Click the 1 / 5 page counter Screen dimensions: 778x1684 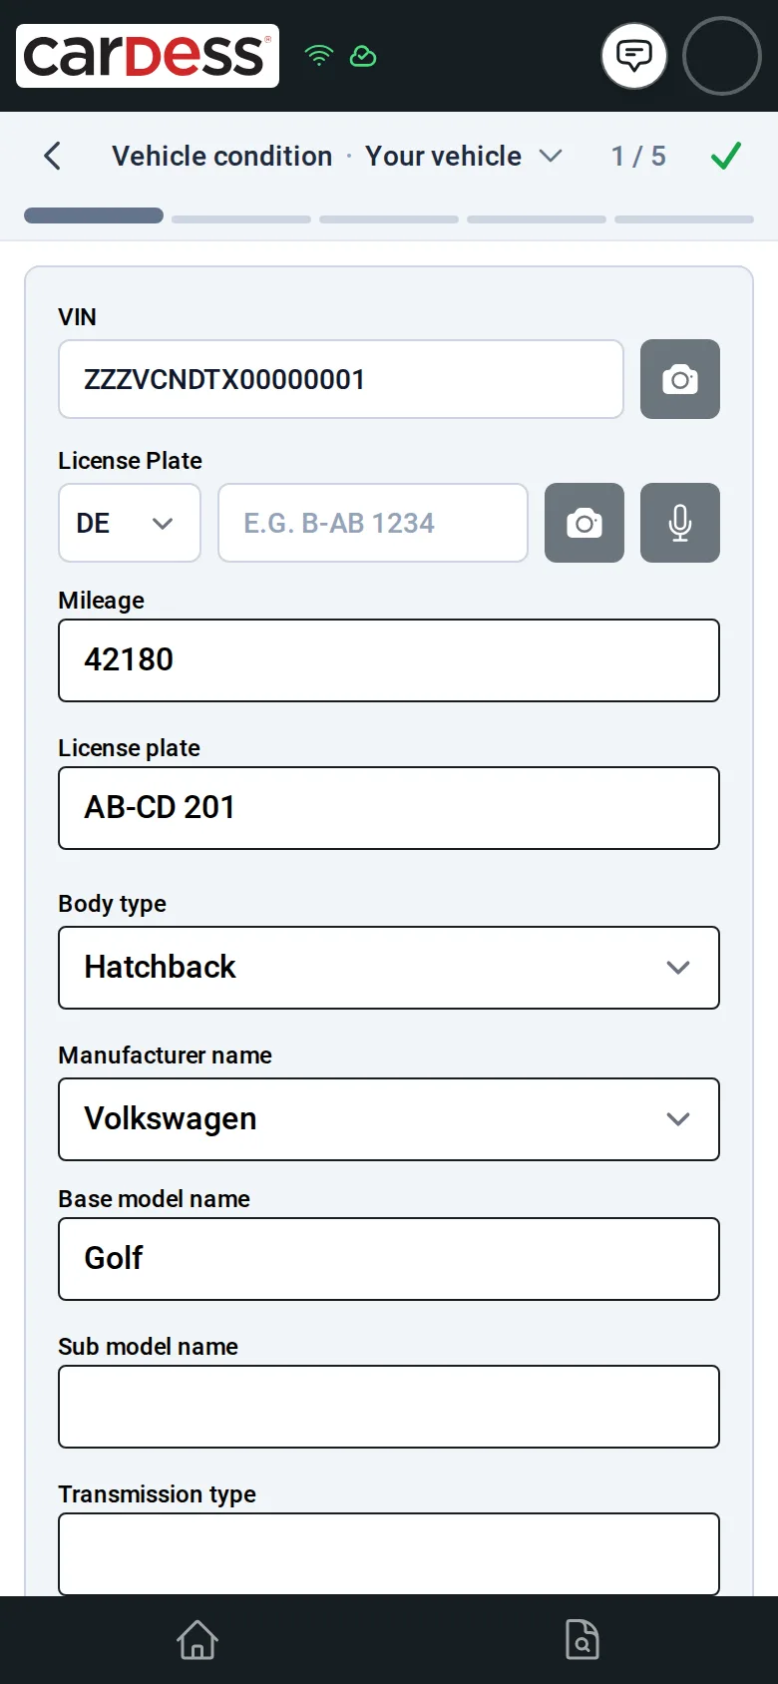638,156
